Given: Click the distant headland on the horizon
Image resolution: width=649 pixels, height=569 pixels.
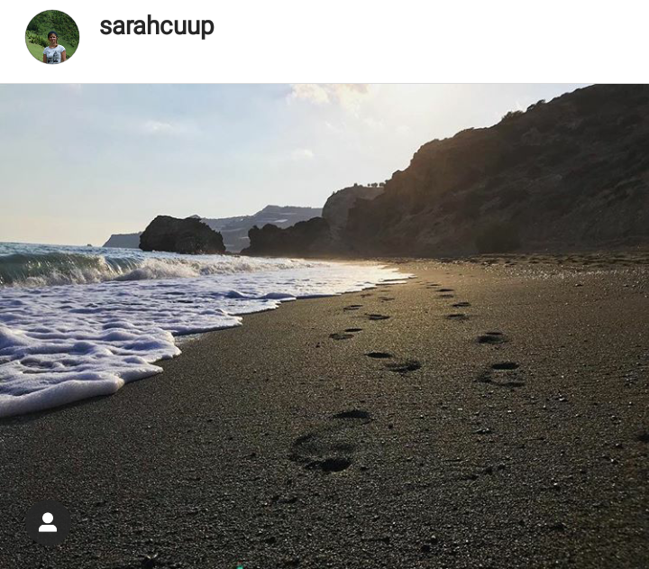Looking at the screenshot, I should 122,240.
